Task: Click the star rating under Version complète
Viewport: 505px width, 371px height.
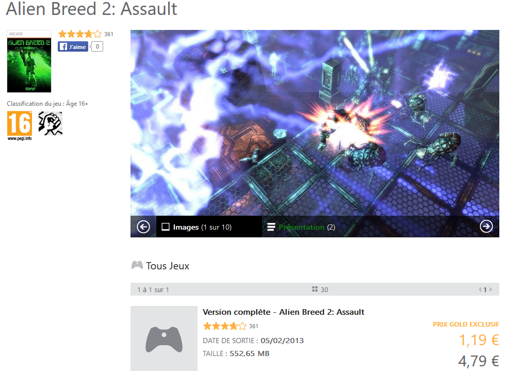Action: (225, 326)
